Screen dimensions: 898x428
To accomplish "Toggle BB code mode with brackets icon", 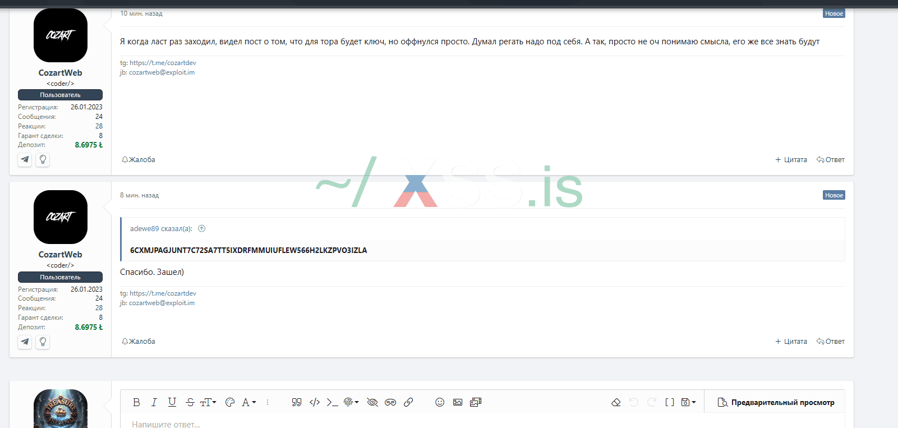I will click(x=670, y=402).
